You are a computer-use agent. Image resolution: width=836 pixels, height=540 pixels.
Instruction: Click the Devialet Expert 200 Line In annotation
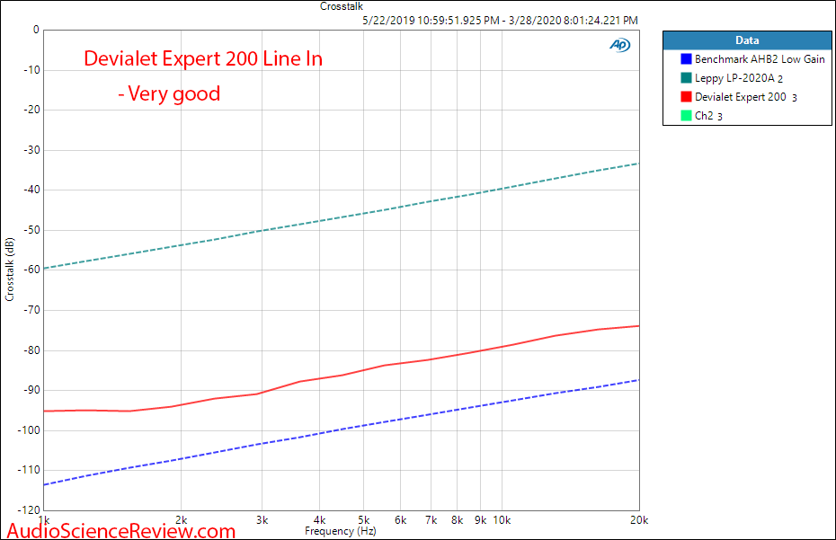tap(203, 58)
